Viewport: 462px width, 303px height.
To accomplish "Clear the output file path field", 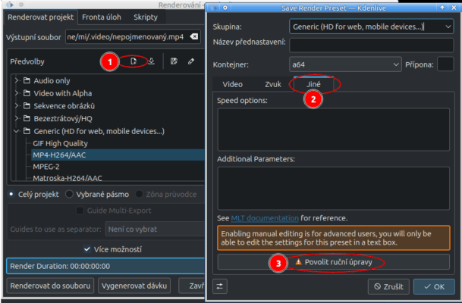I will click(x=194, y=36).
